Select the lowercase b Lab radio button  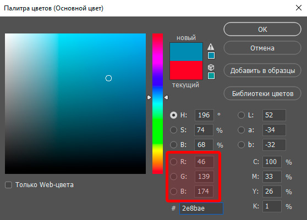[241, 145]
